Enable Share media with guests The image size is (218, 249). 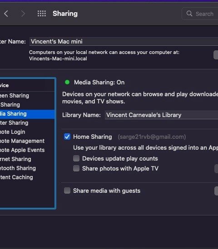click(67, 190)
